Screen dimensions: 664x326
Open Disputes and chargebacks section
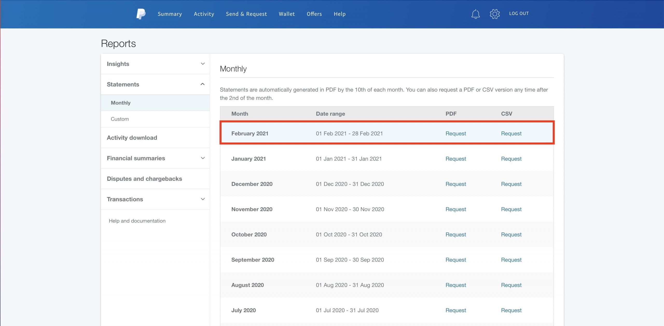pos(144,179)
